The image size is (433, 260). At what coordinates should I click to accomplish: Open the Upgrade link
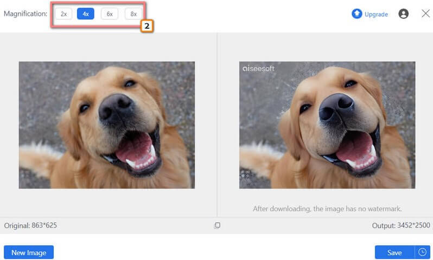(376, 14)
